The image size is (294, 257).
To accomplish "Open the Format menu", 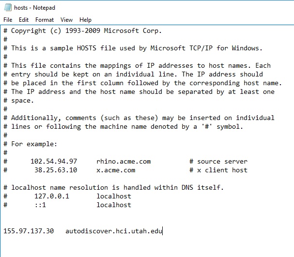I will tap(45, 20).
